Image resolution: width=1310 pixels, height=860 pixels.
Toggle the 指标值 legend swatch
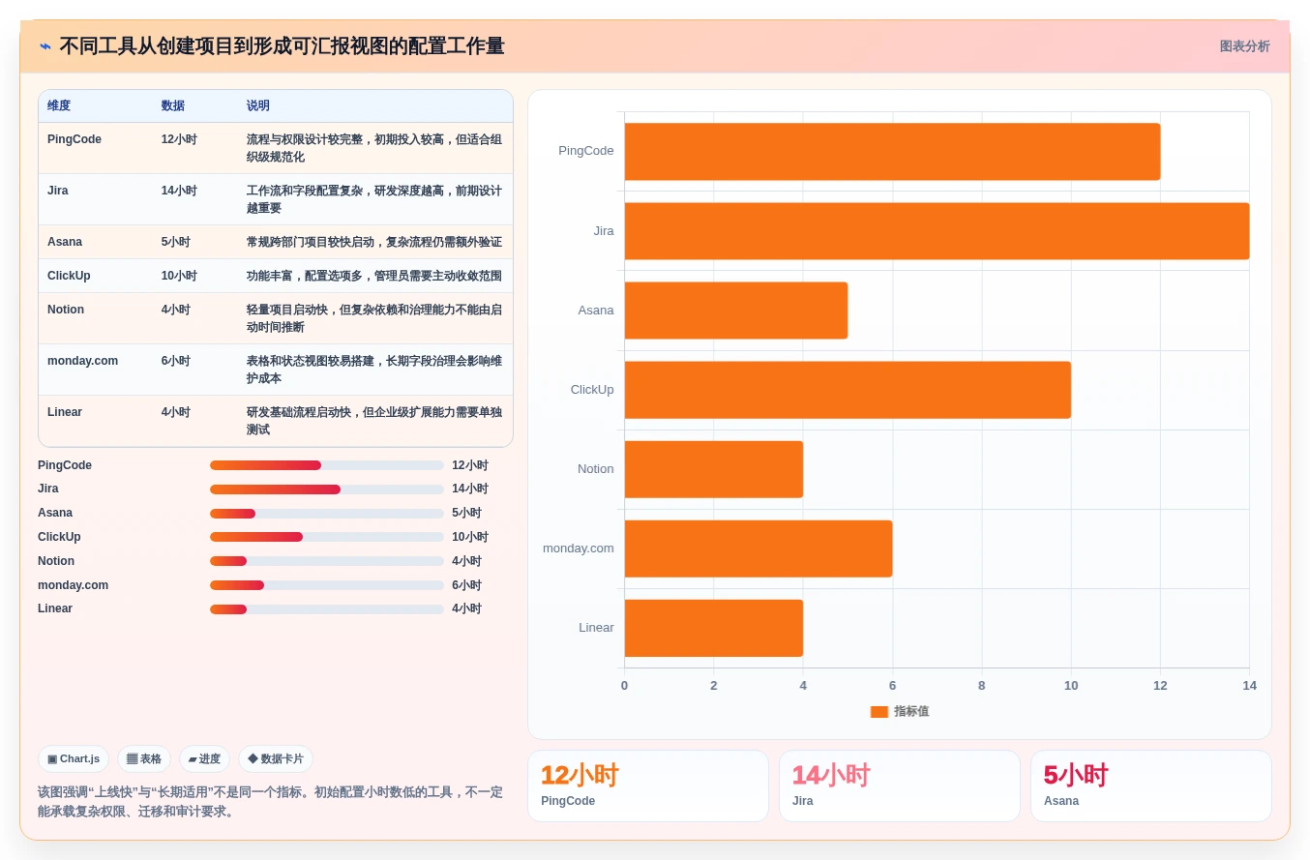(878, 712)
